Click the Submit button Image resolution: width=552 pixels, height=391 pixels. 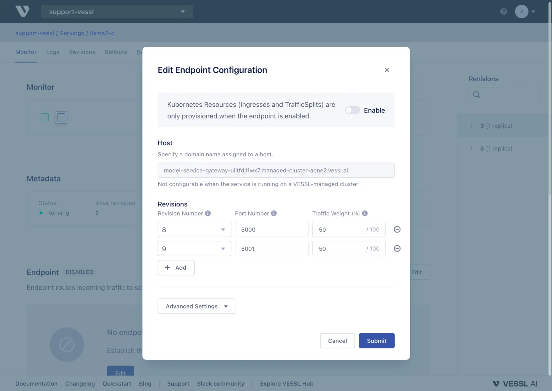tap(377, 341)
